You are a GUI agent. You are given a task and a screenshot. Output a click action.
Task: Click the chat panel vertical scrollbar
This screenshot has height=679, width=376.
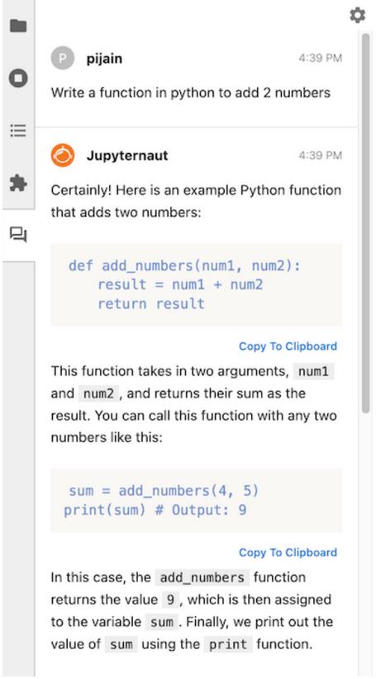[365, 223]
